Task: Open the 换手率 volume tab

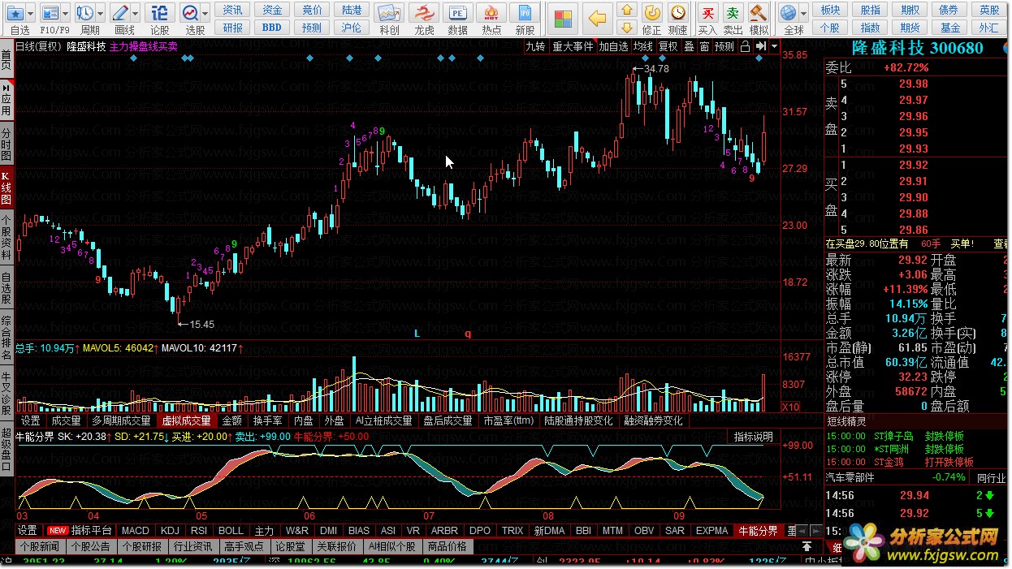Action: coord(267,420)
